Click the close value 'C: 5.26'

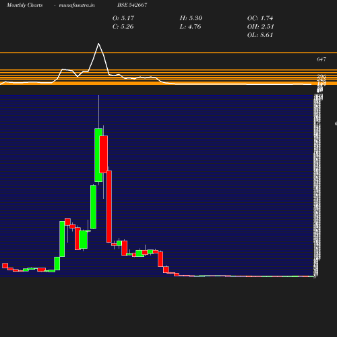(123, 26)
